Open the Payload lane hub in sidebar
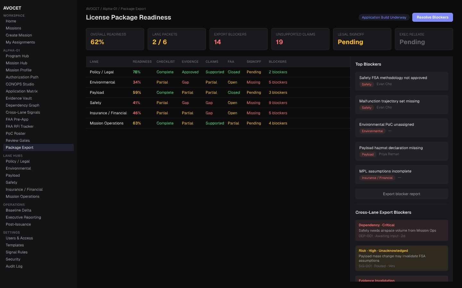 38,175
